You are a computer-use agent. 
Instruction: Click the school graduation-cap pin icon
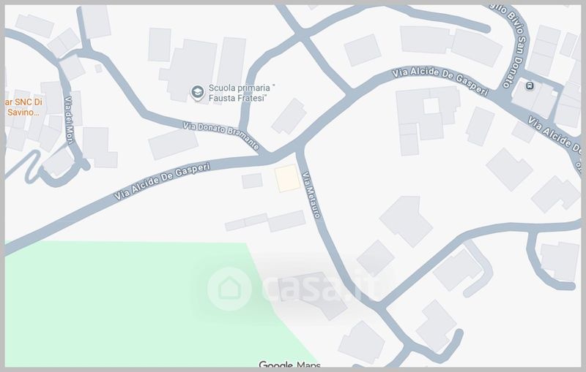click(x=197, y=93)
